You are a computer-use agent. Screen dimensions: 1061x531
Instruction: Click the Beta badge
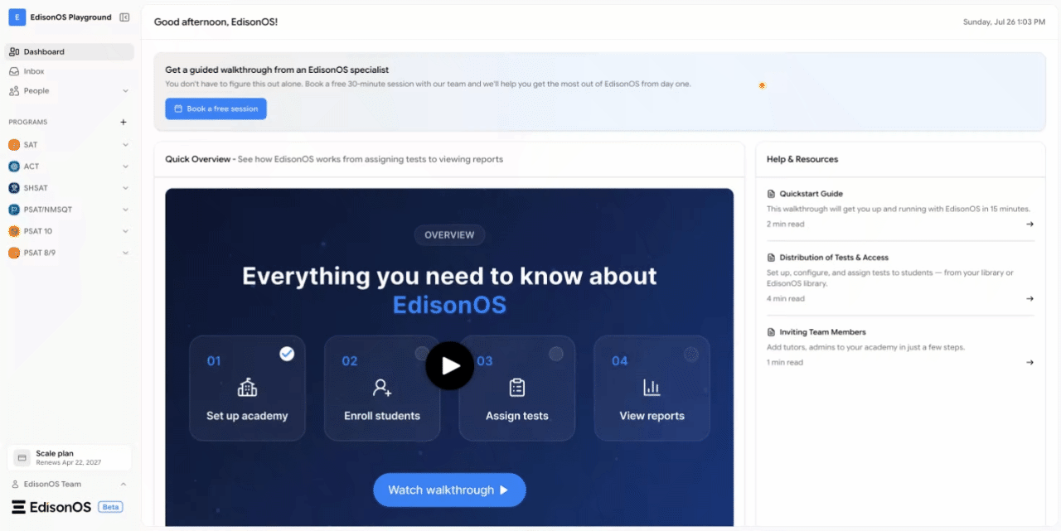click(x=110, y=507)
